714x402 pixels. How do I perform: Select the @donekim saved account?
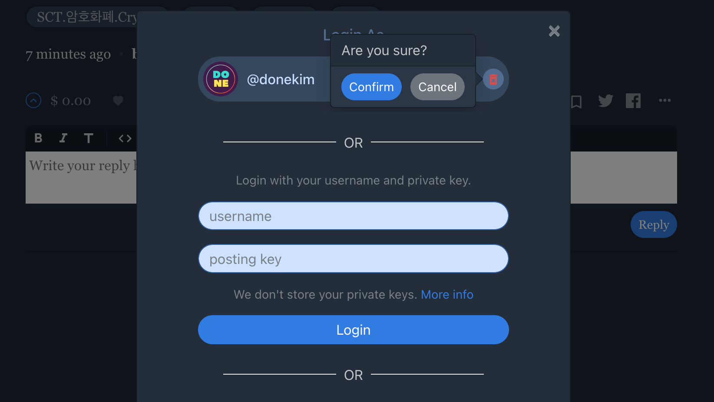coord(281,79)
